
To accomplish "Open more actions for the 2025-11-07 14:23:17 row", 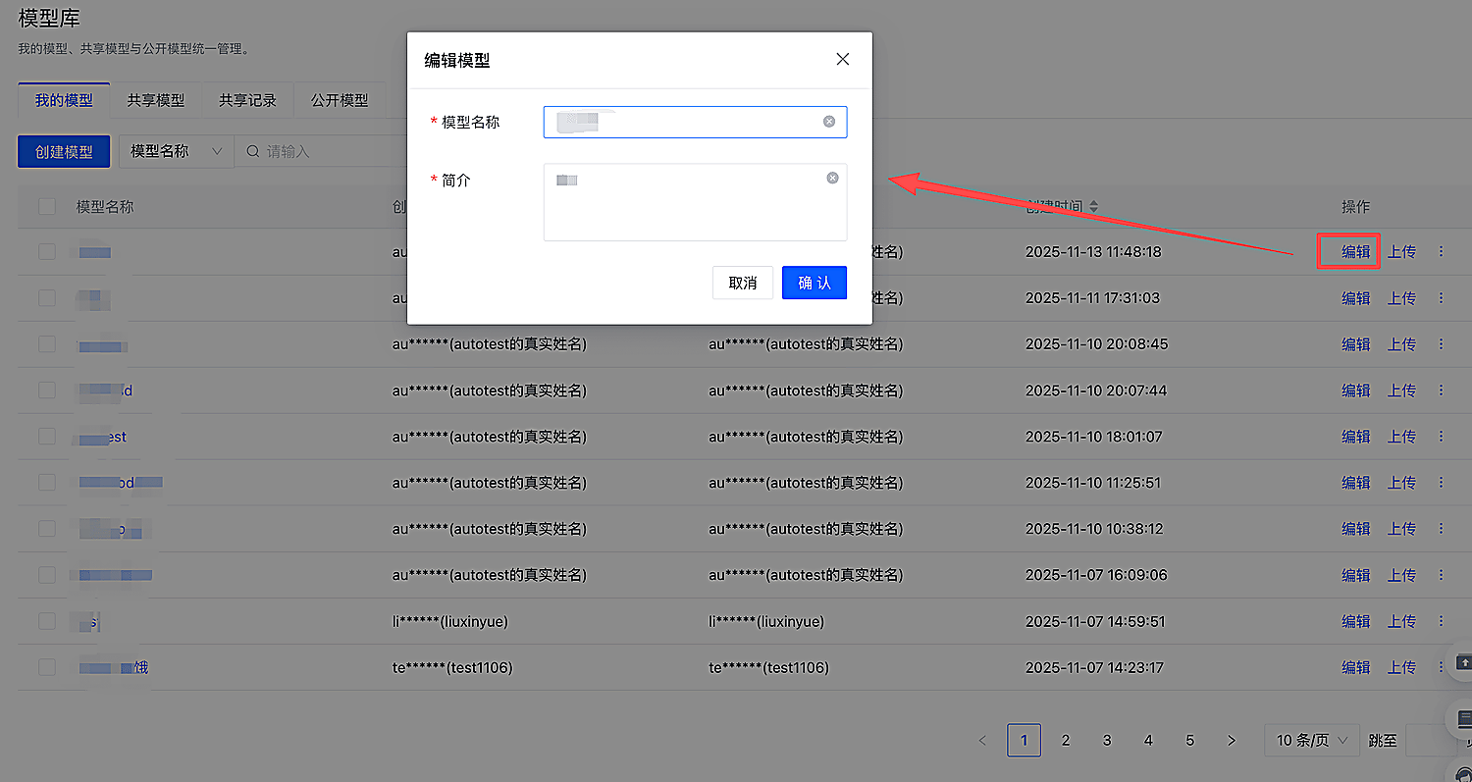I will 1441,667.
